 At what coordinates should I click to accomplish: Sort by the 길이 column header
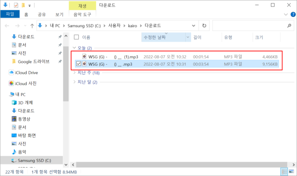[197, 37]
